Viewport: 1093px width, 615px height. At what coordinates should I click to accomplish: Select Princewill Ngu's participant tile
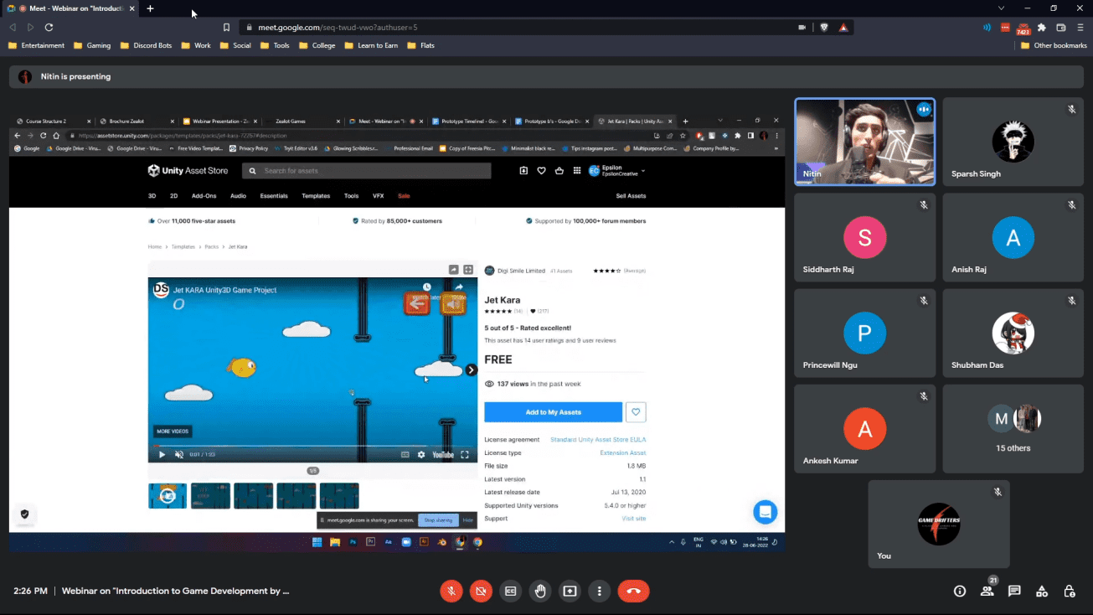tap(865, 333)
